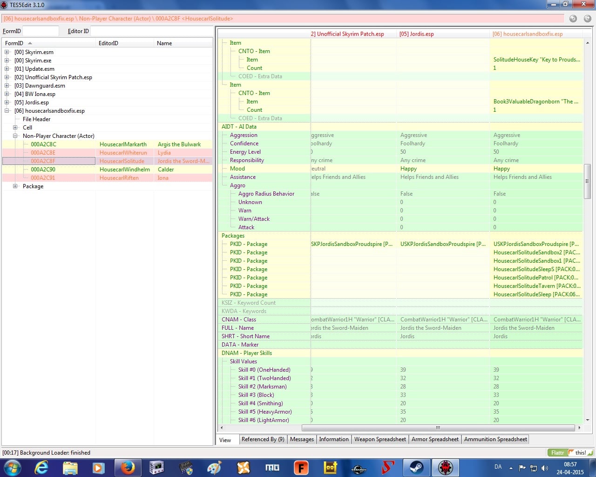
Task: Expand the [00] Skyrim.esm node
Action: coord(7,52)
